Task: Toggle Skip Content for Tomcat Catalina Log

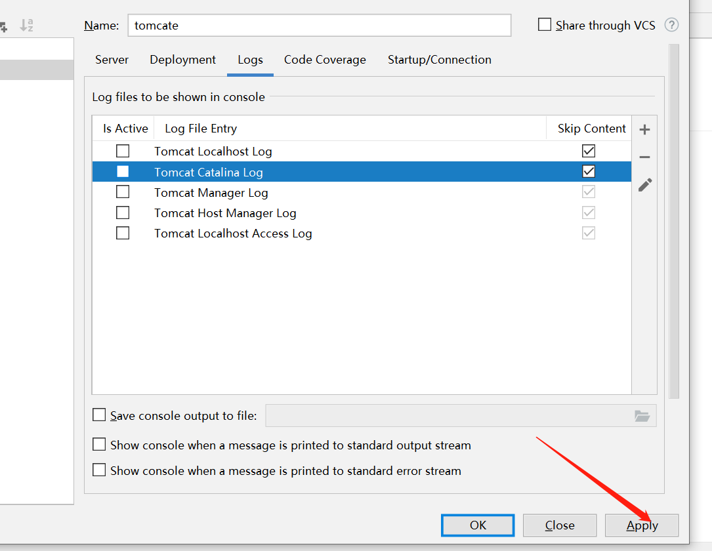Action: [589, 172]
